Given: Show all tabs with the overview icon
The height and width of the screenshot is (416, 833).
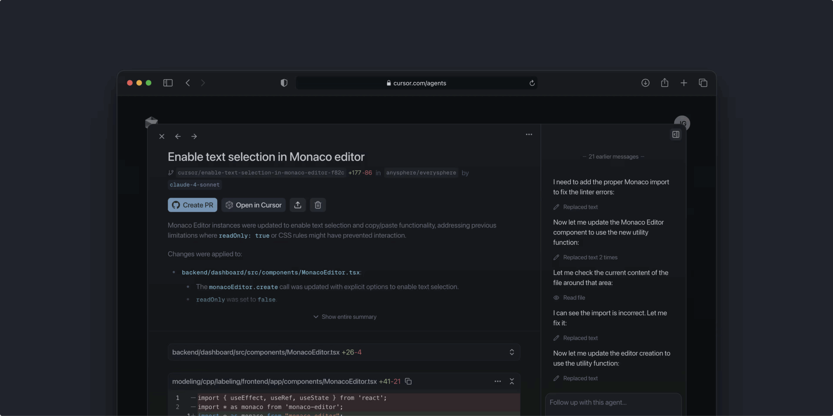Looking at the screenshot, I should point(703,83).
